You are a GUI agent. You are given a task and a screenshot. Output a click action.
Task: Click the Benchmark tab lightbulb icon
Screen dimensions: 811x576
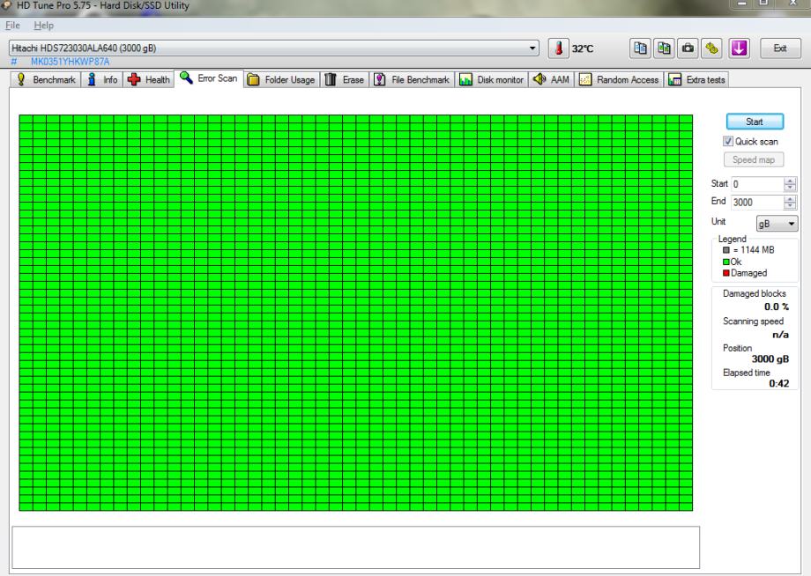tap(20, 79)
